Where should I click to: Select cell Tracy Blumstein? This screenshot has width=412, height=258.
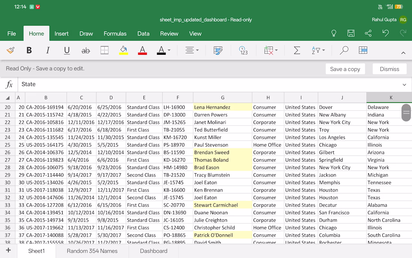click(x=222, y=175)
